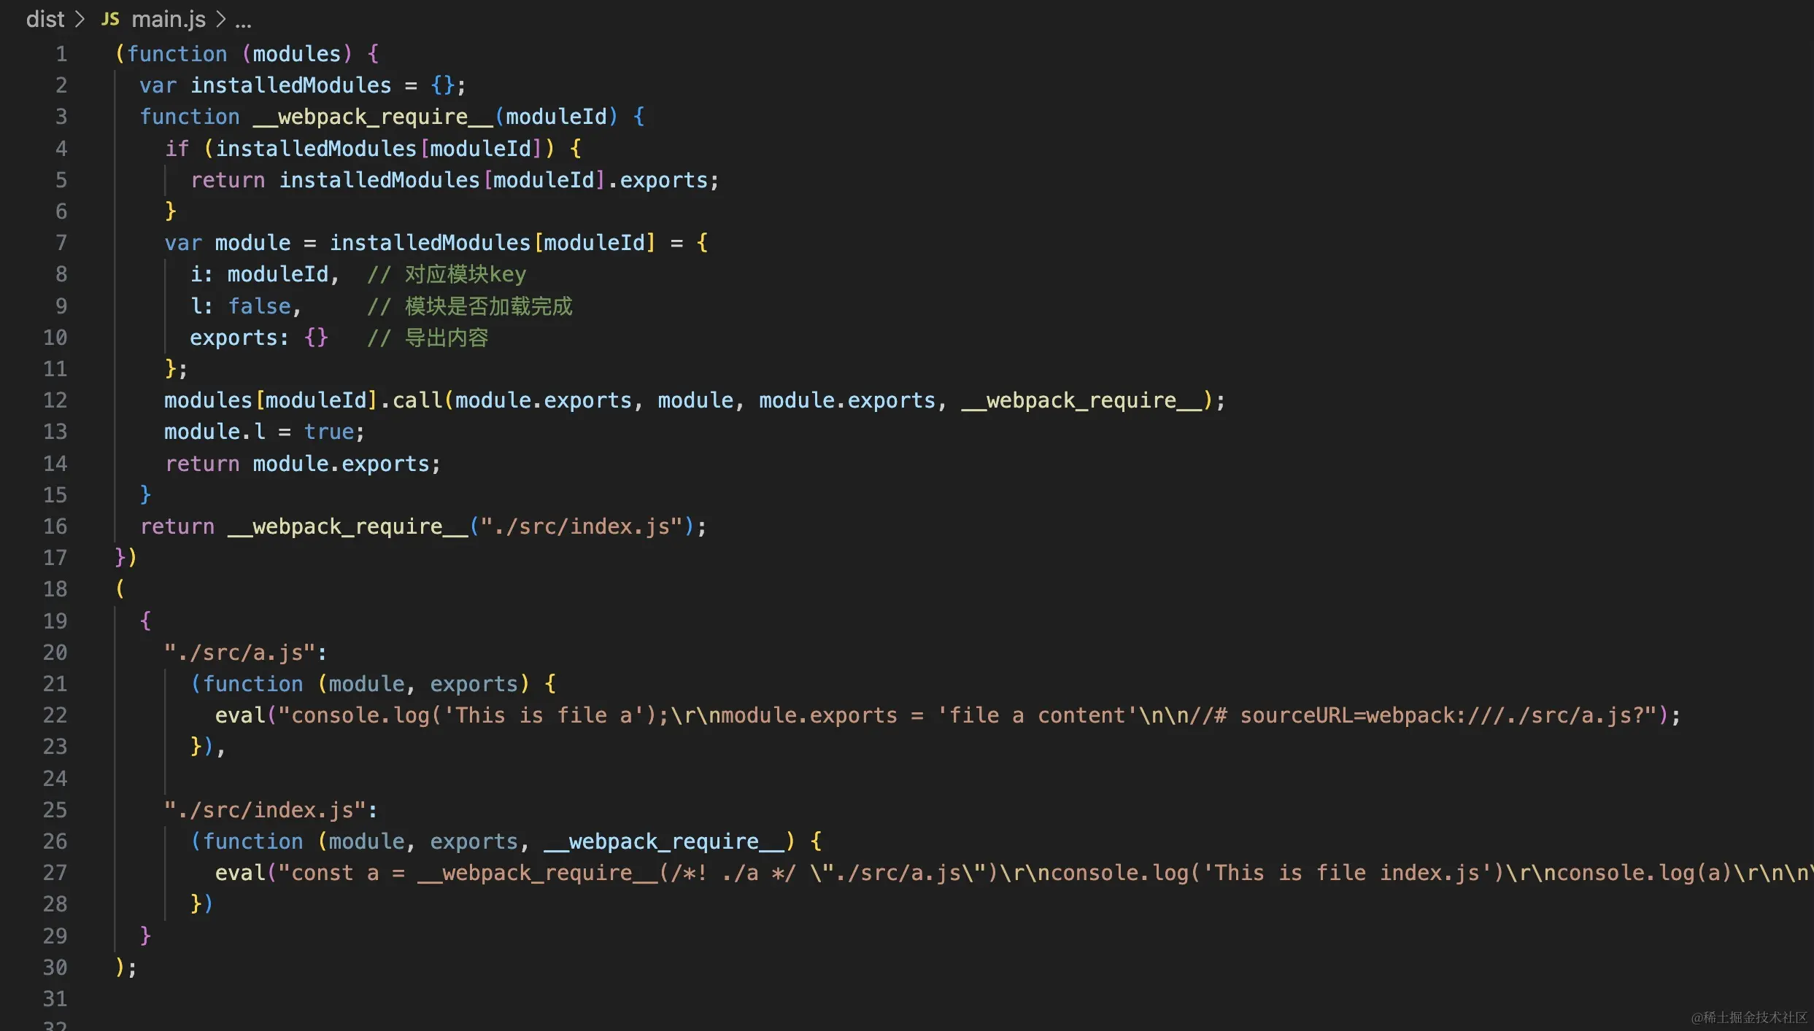Click chevron after main.js breadcrumb
The height and width of the screenshot is (1031, 1814).
220,19
